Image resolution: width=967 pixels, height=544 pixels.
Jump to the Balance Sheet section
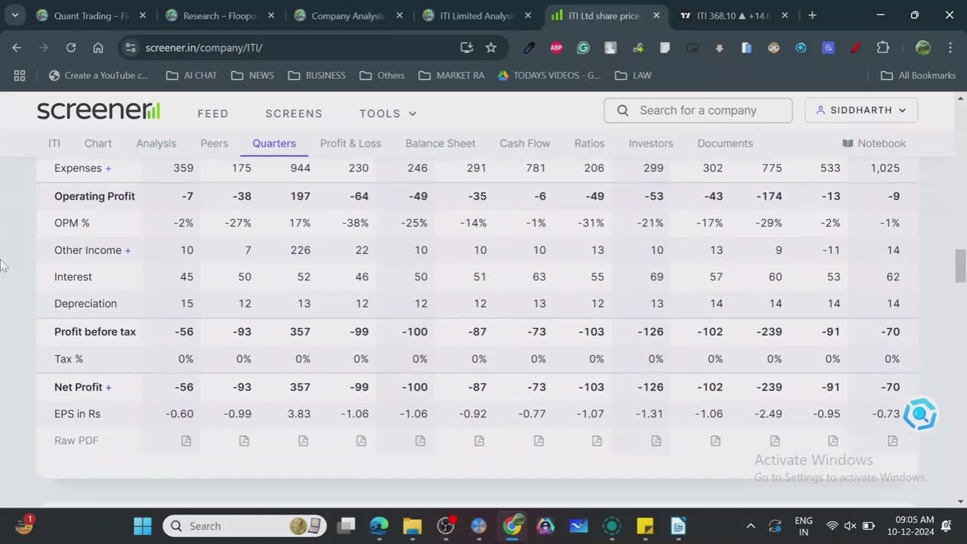click(x=440, y=144)
